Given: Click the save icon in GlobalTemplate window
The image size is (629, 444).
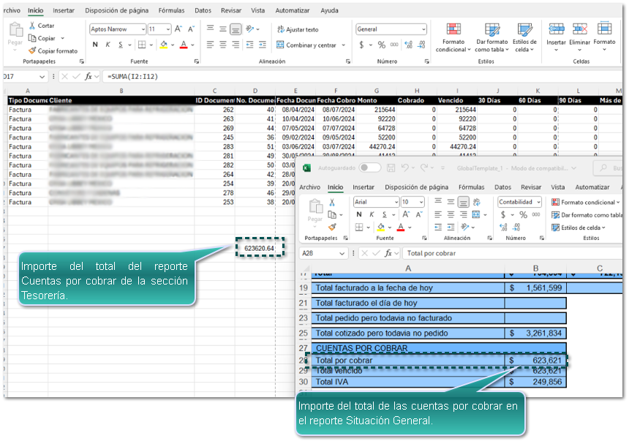Looking at the screenshot, I should click(x=390, y=168).
